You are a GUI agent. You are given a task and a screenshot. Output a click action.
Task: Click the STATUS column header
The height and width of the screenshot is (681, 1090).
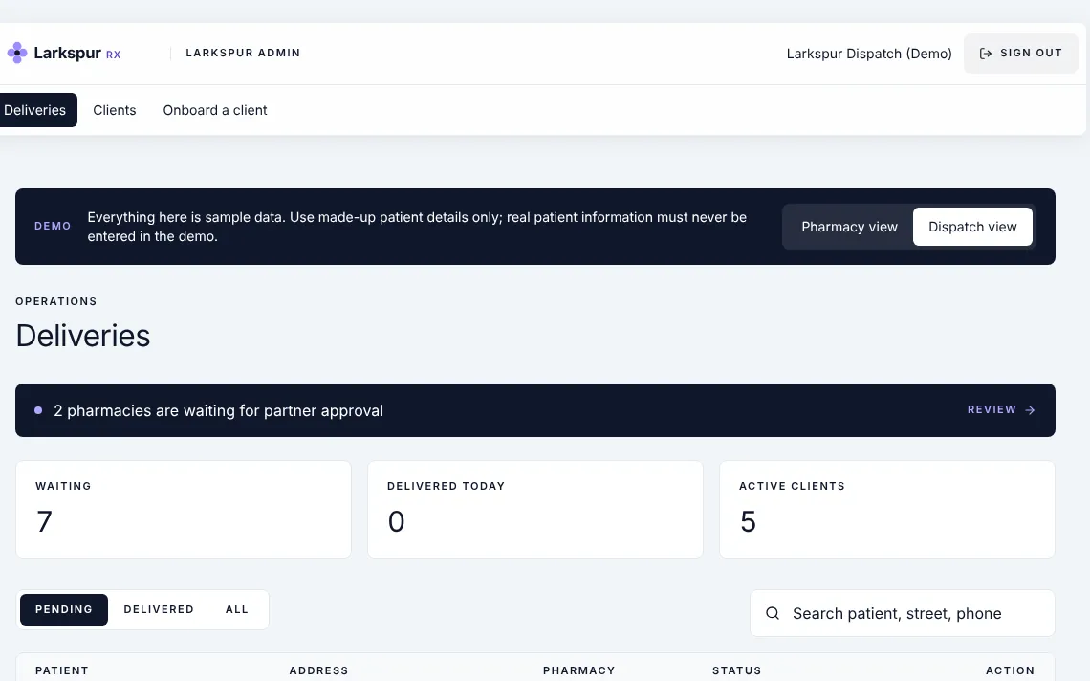[736, 670]
